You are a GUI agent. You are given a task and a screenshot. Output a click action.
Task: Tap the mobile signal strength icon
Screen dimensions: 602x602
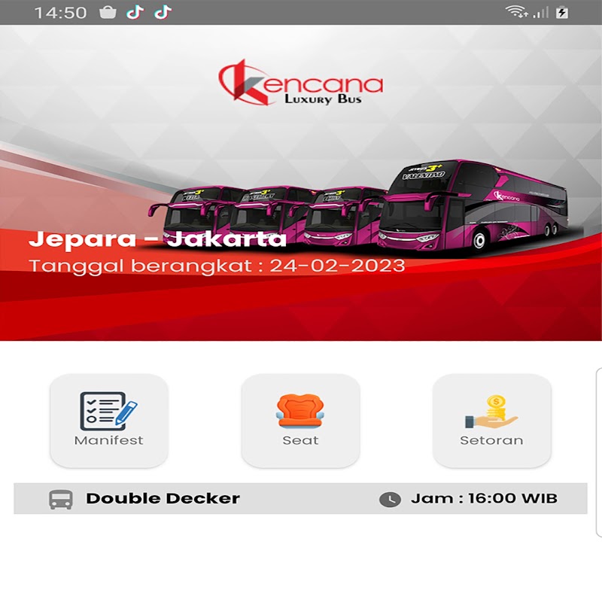[x=540, y=13]
